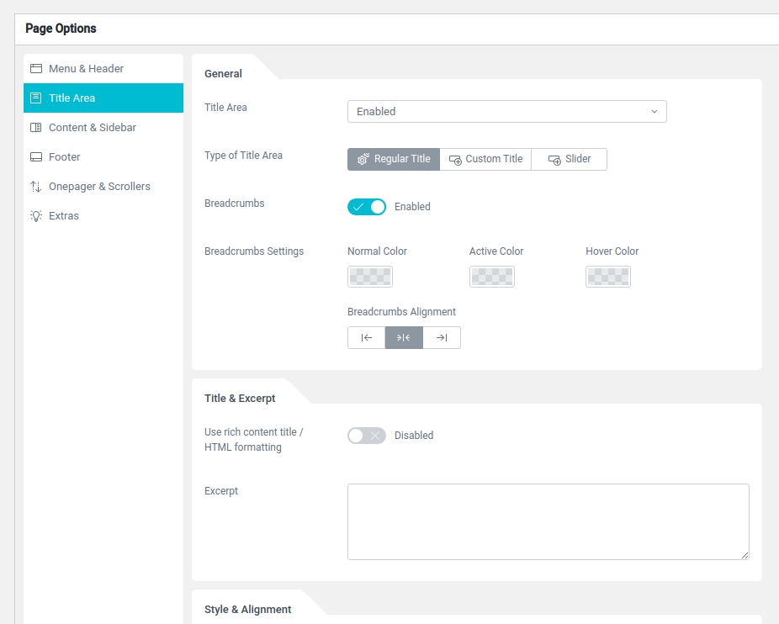Align breadcrumbs to the right
The width and height of the screenshot is (779, 624).
pos(442,337)
